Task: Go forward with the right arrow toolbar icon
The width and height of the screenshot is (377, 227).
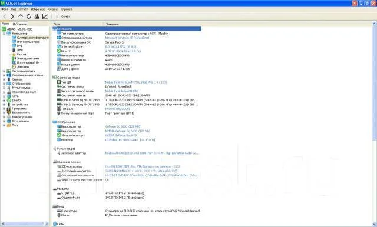Action: pos(12,16)
